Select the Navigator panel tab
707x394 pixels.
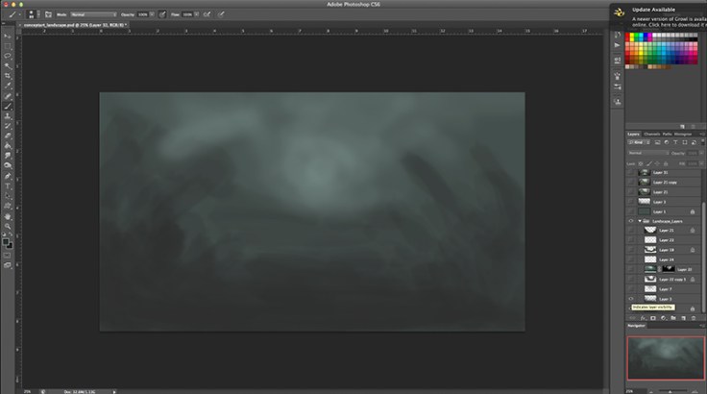click(636, 326)
